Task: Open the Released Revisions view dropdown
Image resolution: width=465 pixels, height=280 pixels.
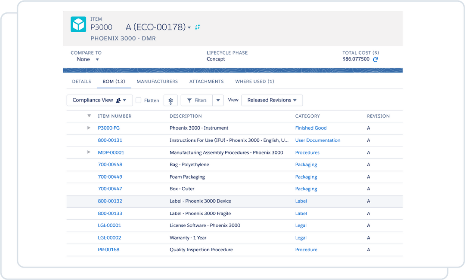Action: pos(272,100)
